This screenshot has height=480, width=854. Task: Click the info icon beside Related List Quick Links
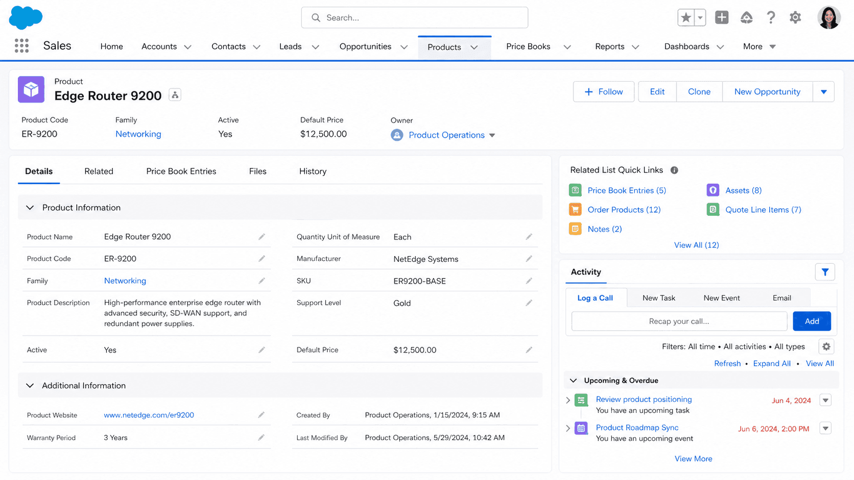[674, 170]
